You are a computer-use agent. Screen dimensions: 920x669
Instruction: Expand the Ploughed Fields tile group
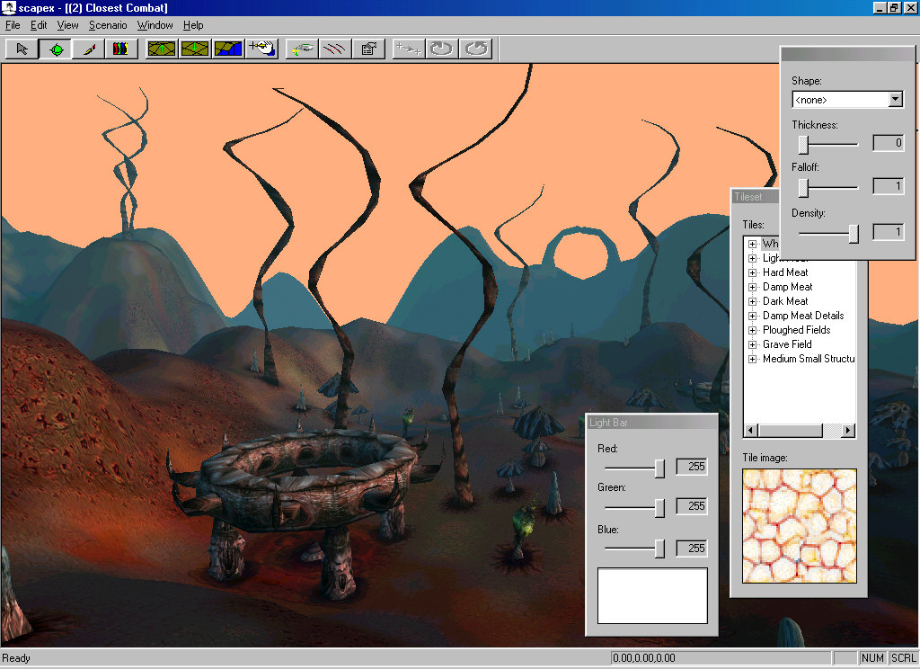click(752, 330)
